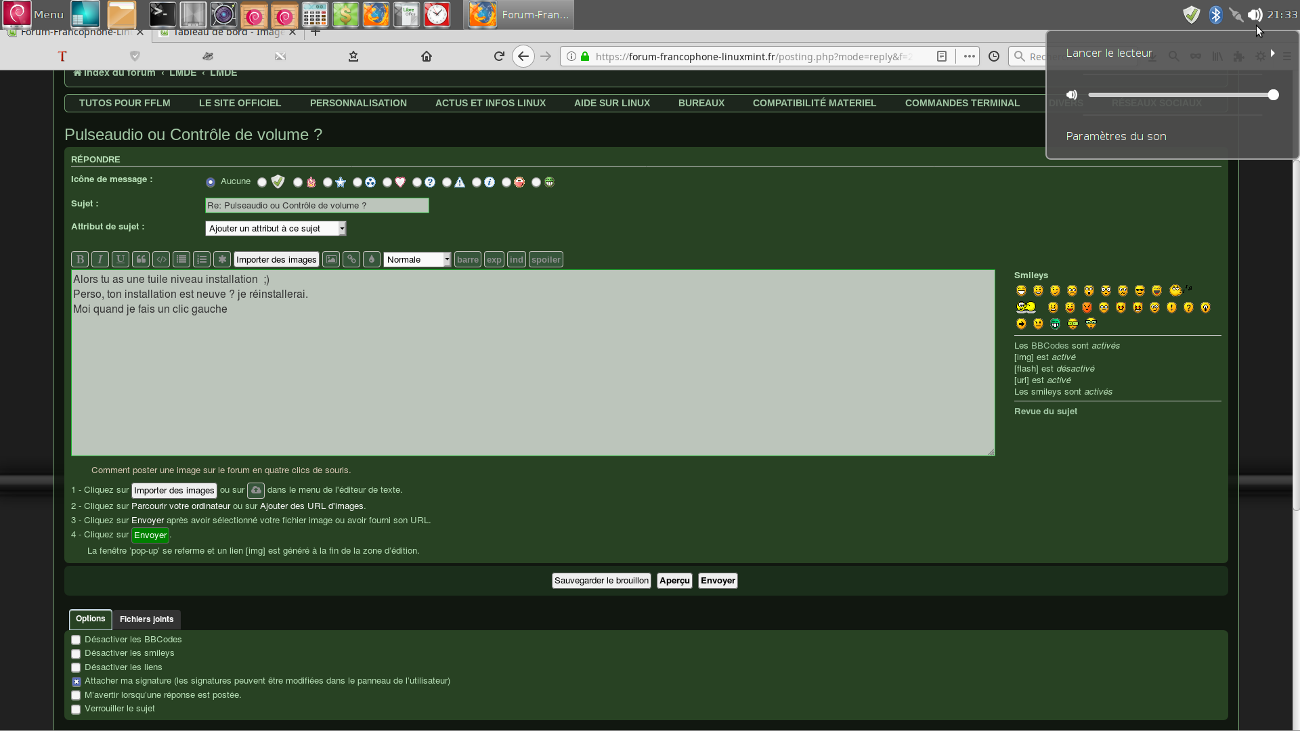The height and width of the screenshot is (731, 1300).
Task: Open the font color picker drop icon
Action: coord(372,259)
